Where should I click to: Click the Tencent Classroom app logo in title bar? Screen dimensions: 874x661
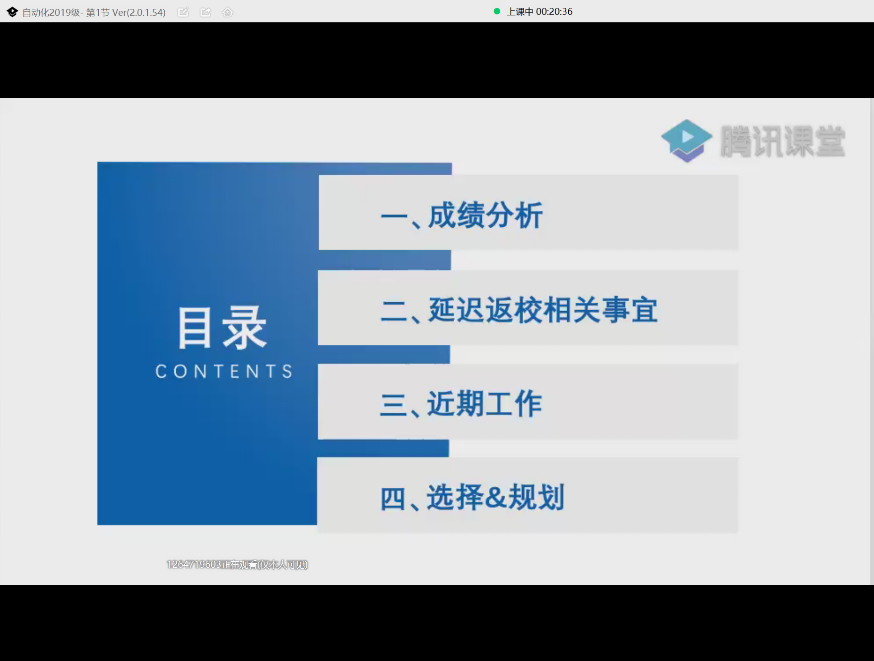(12, 12)
